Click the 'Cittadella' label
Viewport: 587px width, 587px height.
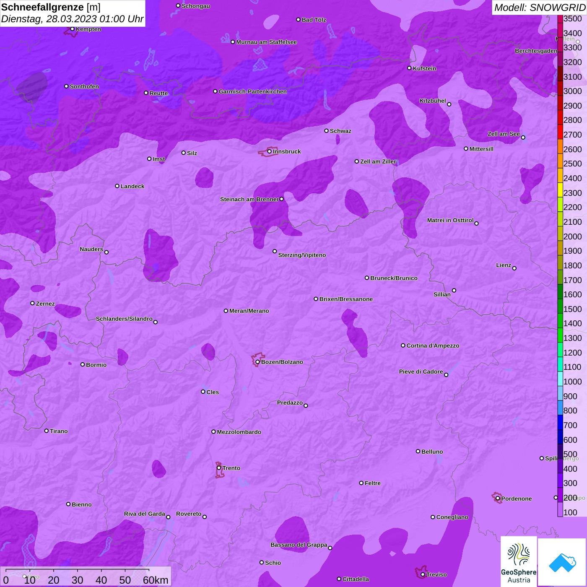356,579
